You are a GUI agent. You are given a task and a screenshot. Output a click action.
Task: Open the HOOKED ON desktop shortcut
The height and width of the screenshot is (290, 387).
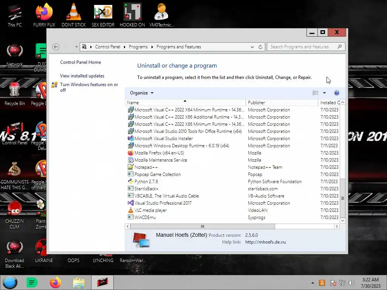click(132, 15)
